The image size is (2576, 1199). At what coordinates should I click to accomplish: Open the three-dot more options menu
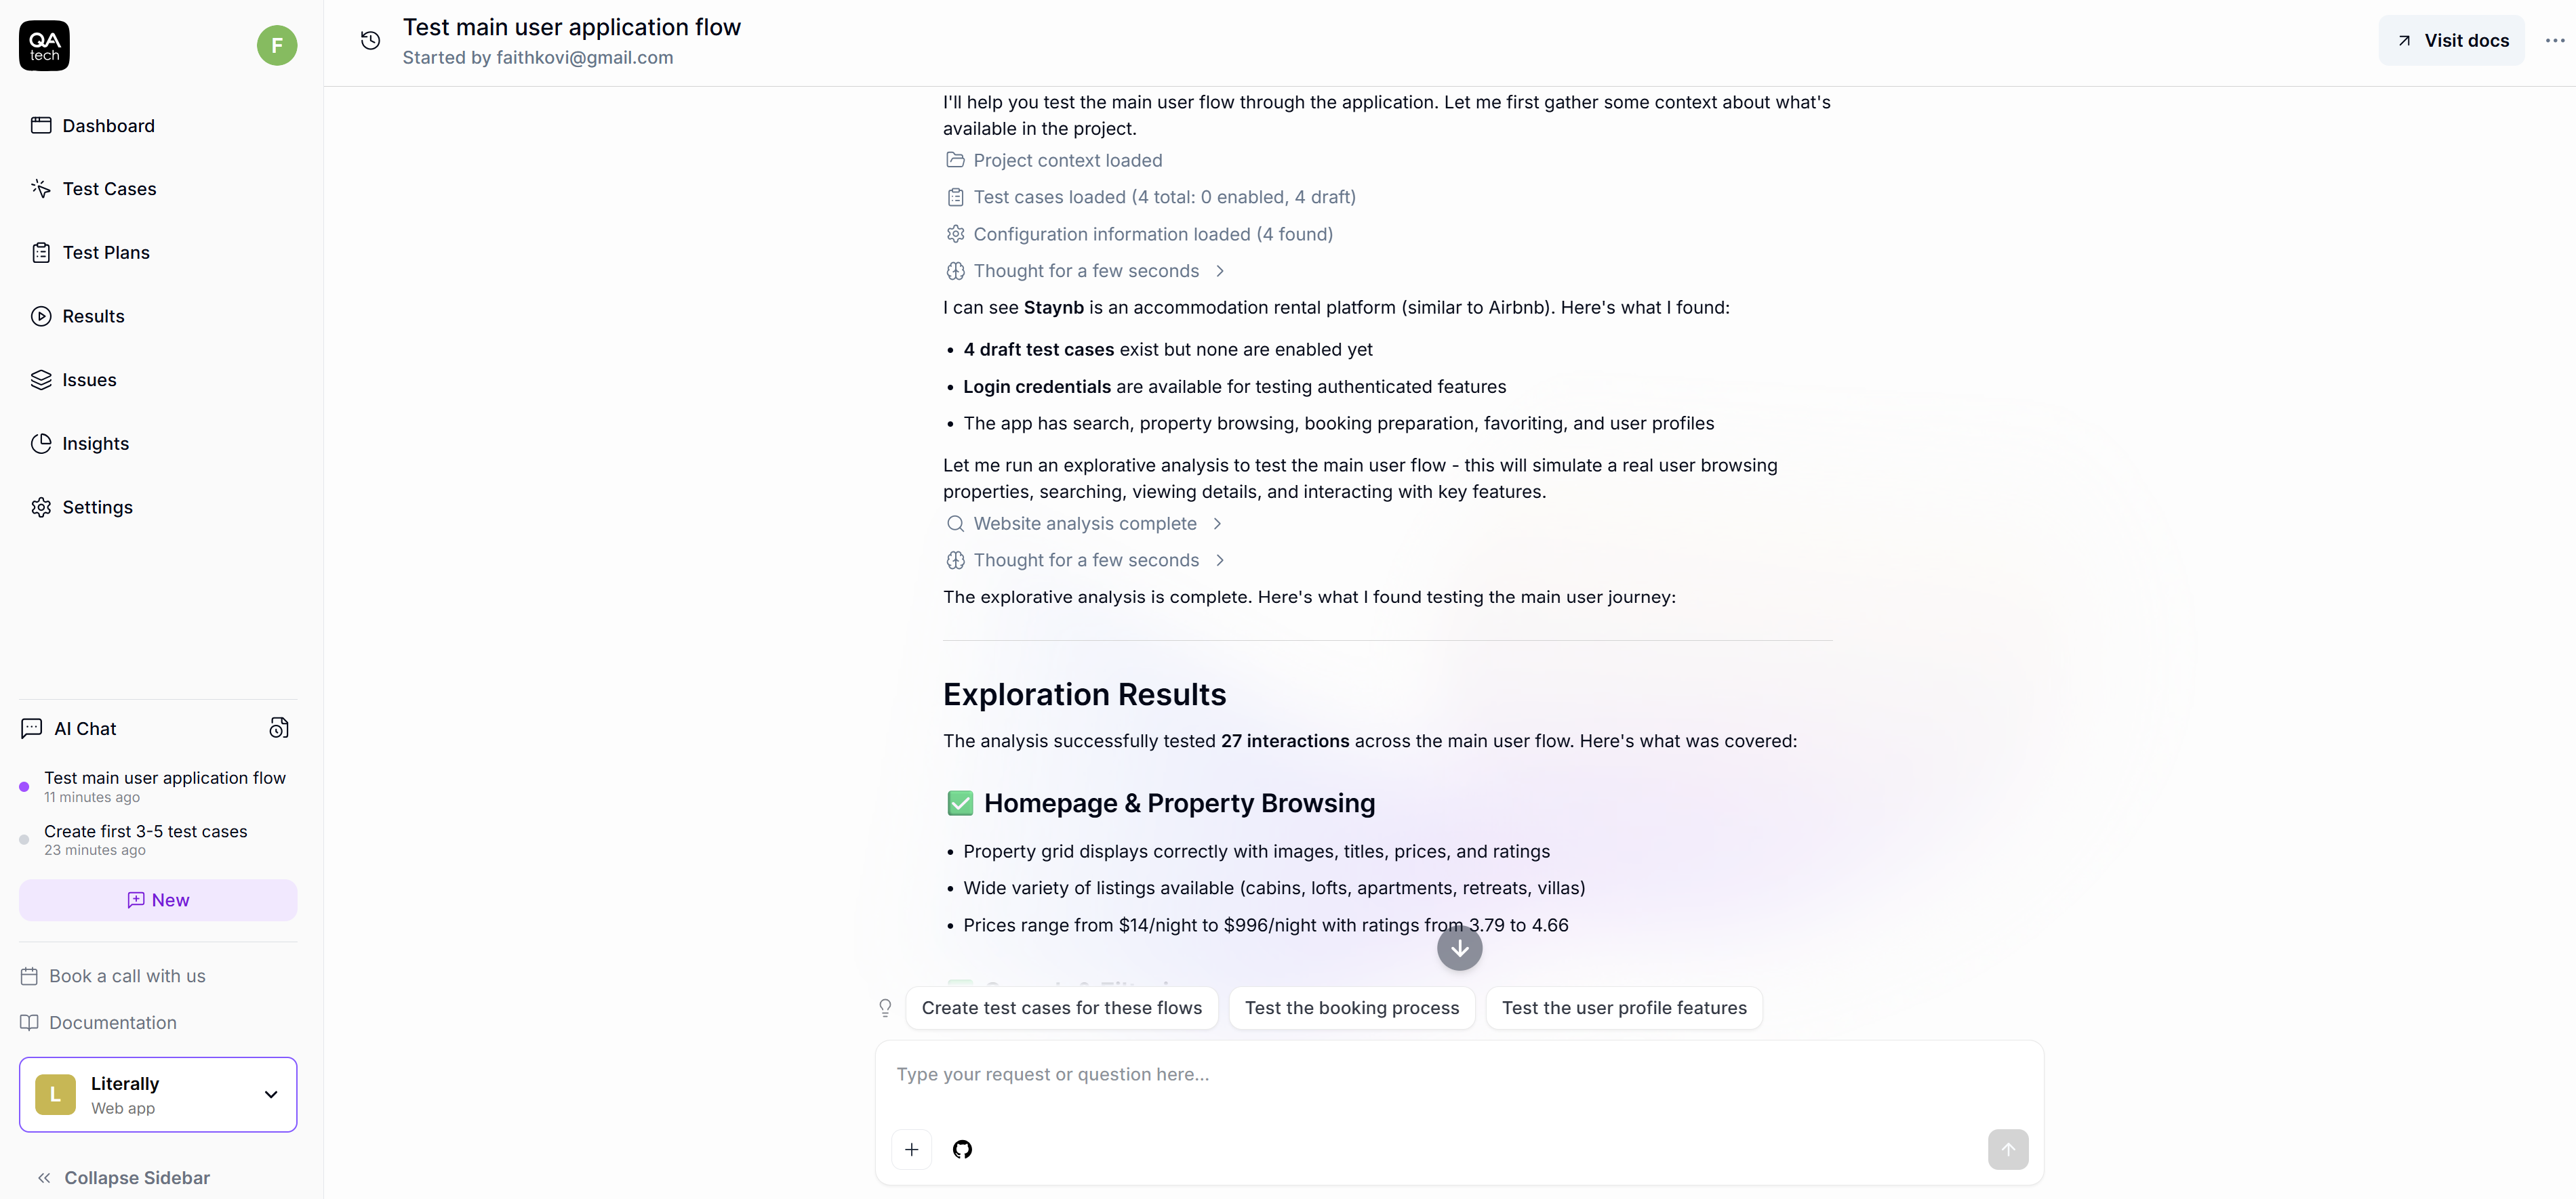click(x=2554, y=41)
